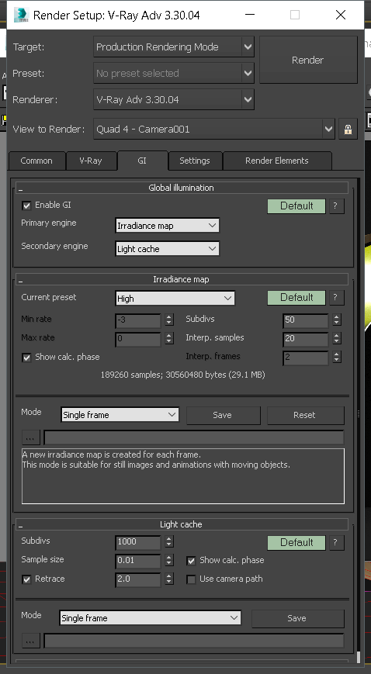Open the View to Render dropdown
Screen dimensions: 371x674
pyautogui.click(x=214, y=129)
